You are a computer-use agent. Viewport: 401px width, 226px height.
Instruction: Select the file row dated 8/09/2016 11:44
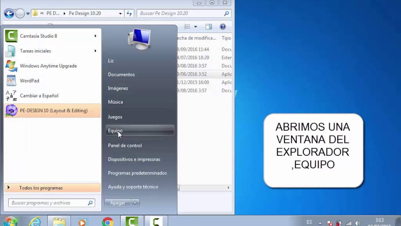coord(205,49)
